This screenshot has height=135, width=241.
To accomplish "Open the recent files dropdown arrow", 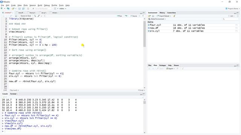I will coord(16,9).
